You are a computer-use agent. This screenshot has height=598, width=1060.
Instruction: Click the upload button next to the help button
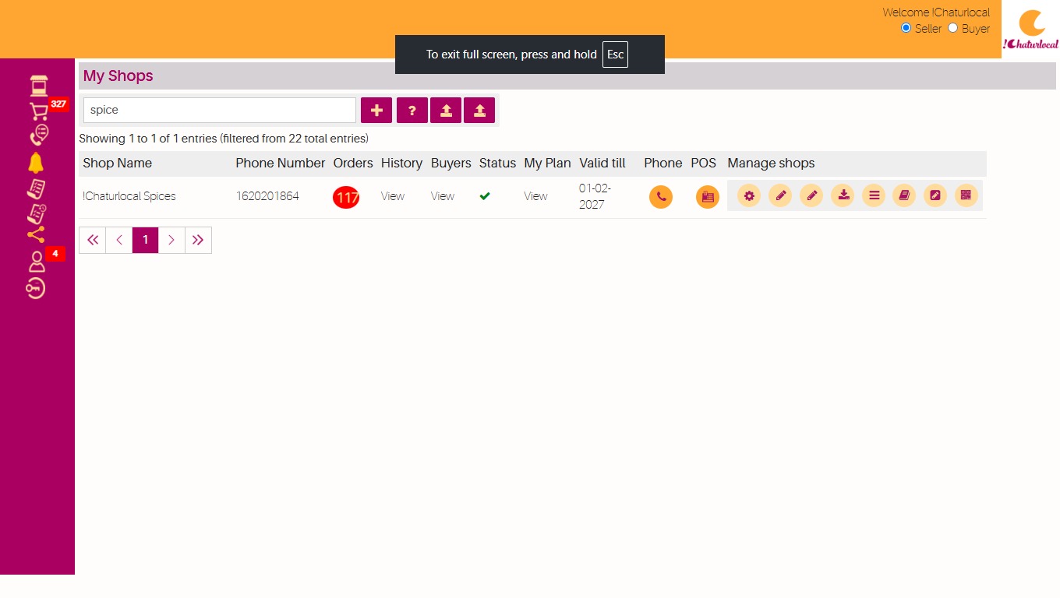click(x=446, y=111)
